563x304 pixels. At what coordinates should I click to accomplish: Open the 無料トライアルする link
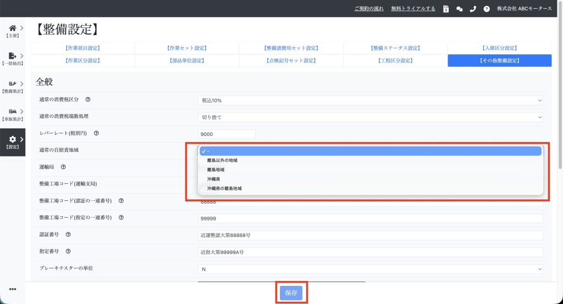[x=413, y=9]
